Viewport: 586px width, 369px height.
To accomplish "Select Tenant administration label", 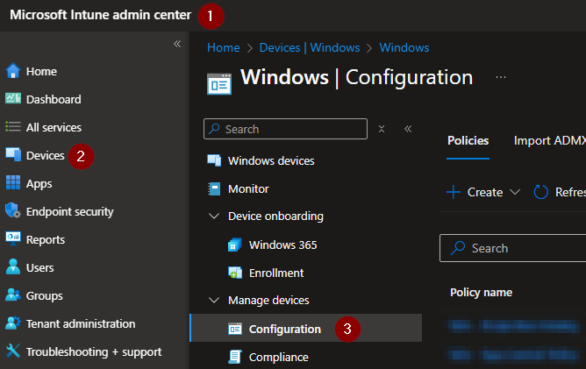I will click(81, 323).
